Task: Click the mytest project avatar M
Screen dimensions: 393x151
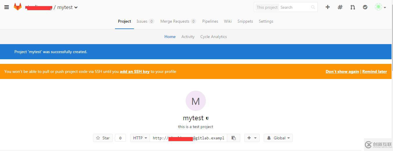Action: 196,101
